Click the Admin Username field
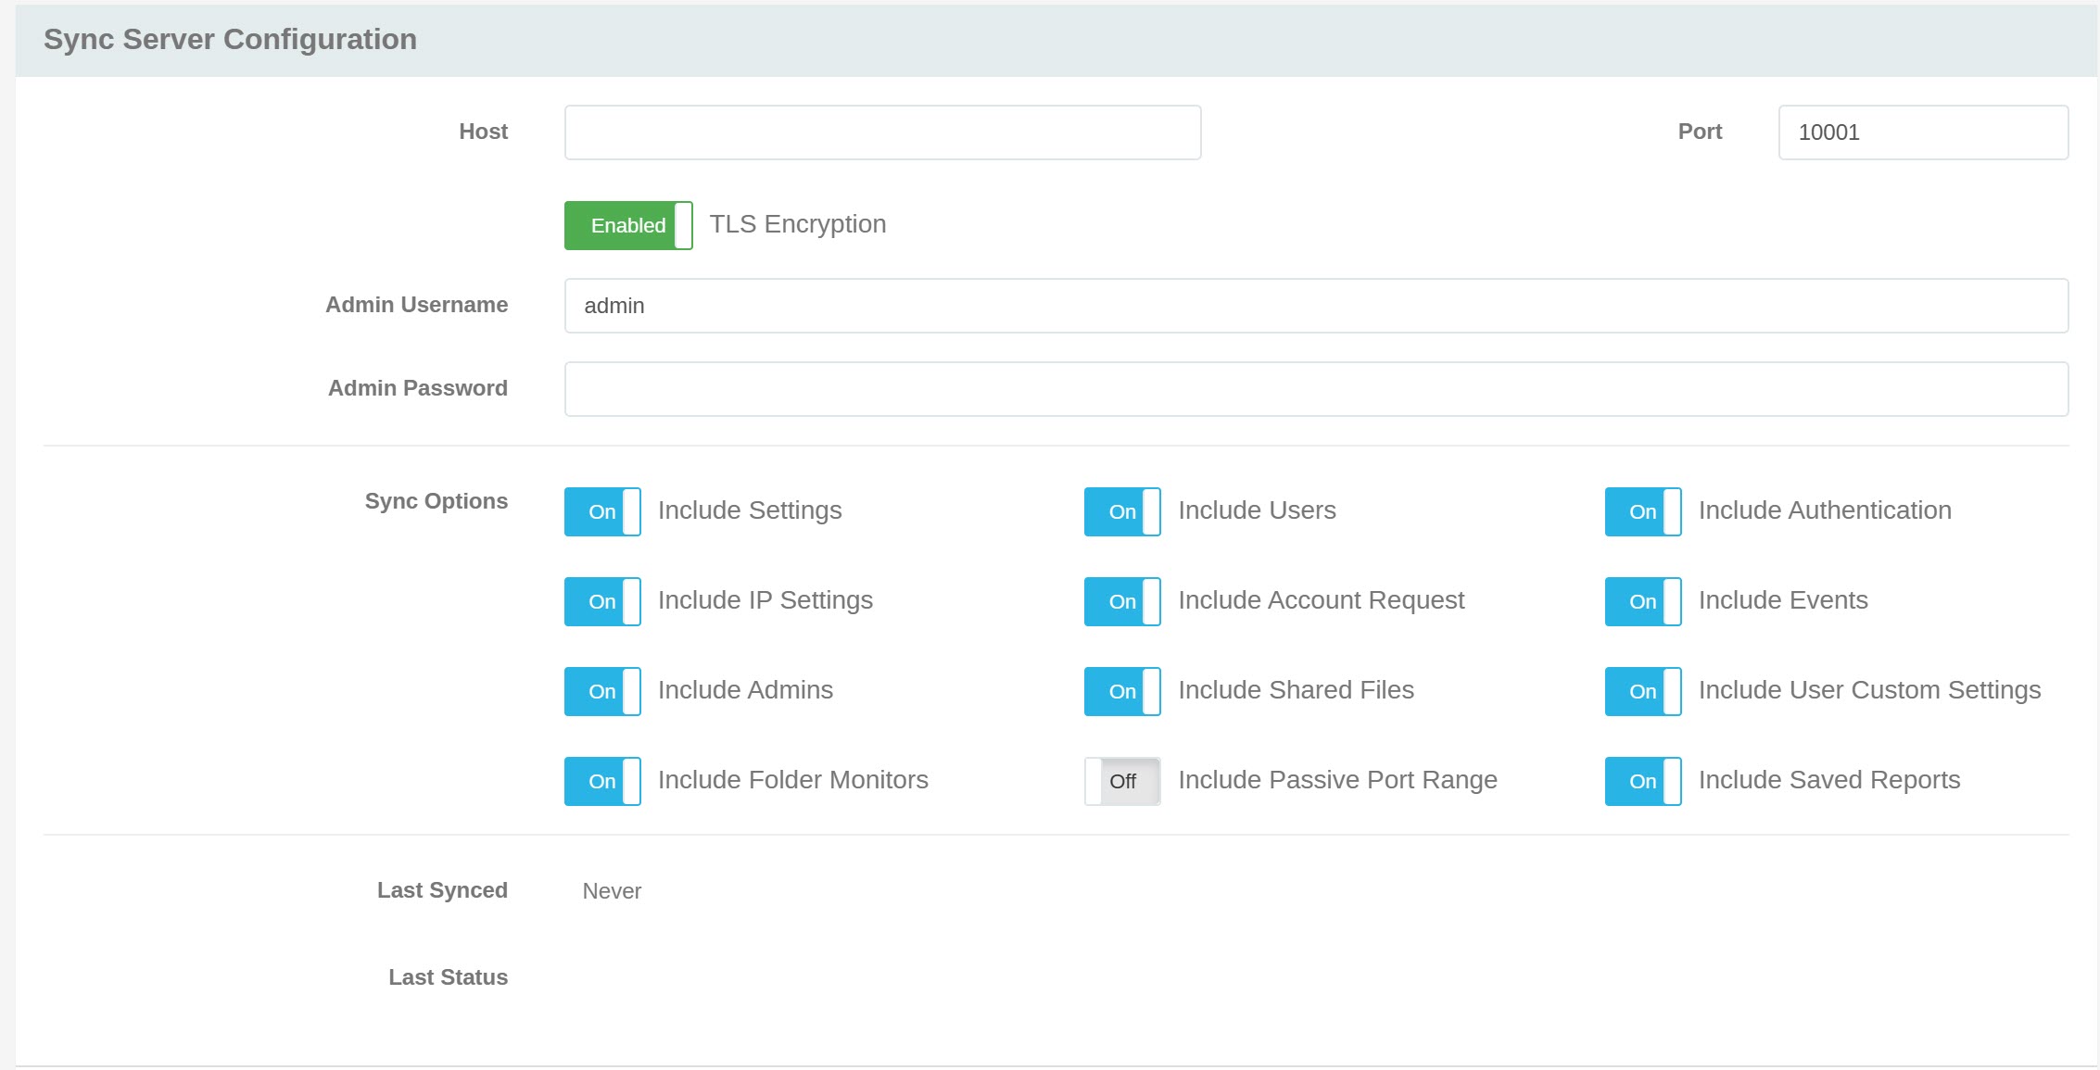 pyautogui.click(x=1316, y=306)
